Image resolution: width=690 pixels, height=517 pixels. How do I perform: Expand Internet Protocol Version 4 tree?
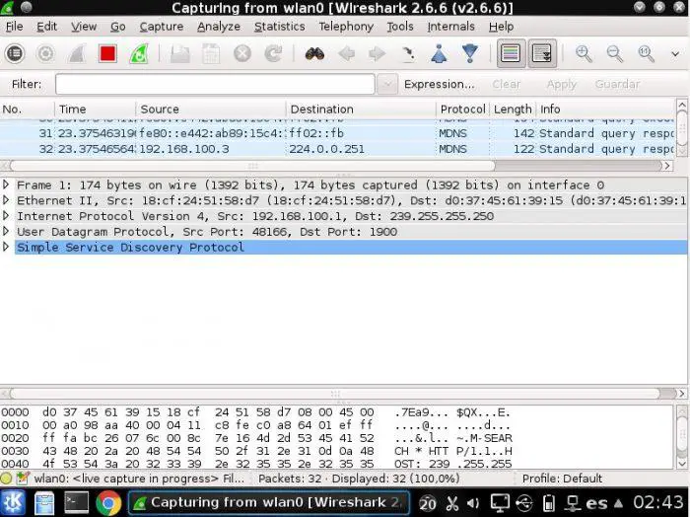point(6,215)
